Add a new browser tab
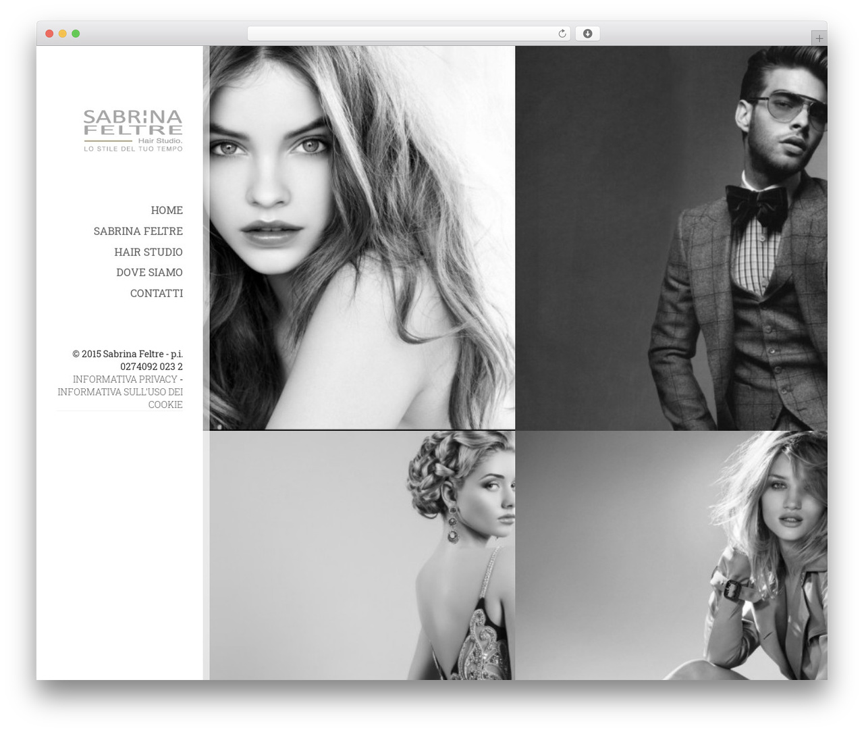Image resolution: width=864 pixels, height=732 pixels. pos(819,38)
